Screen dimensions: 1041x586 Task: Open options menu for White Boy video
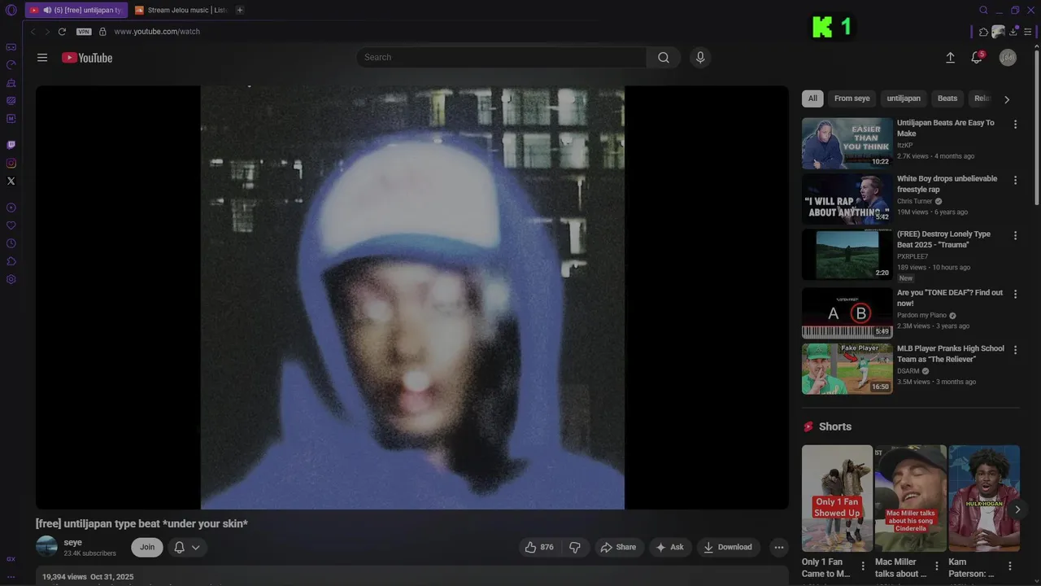[x=1015, y=180]
